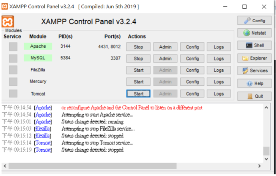This screenshot has height=176, width=276.
Task: Click MySQL port 3307
Action: pos(116,58)
